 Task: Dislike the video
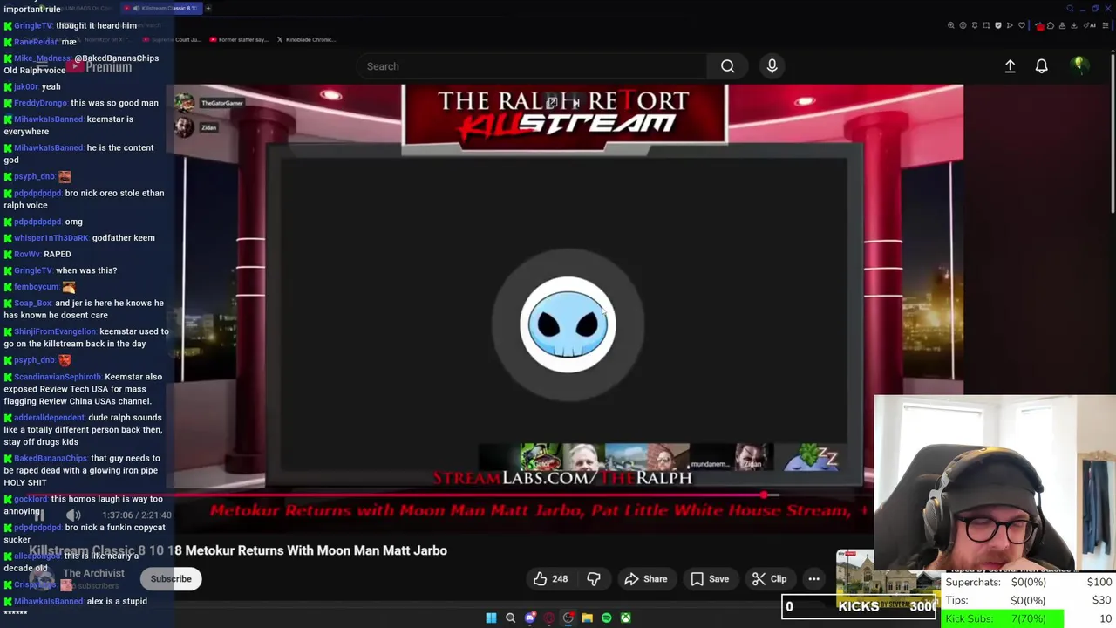point(594,578)
